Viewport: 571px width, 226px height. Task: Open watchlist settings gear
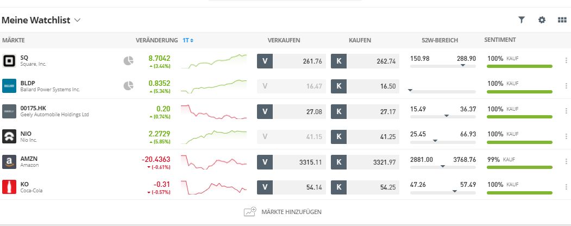[x=542, y=20]
